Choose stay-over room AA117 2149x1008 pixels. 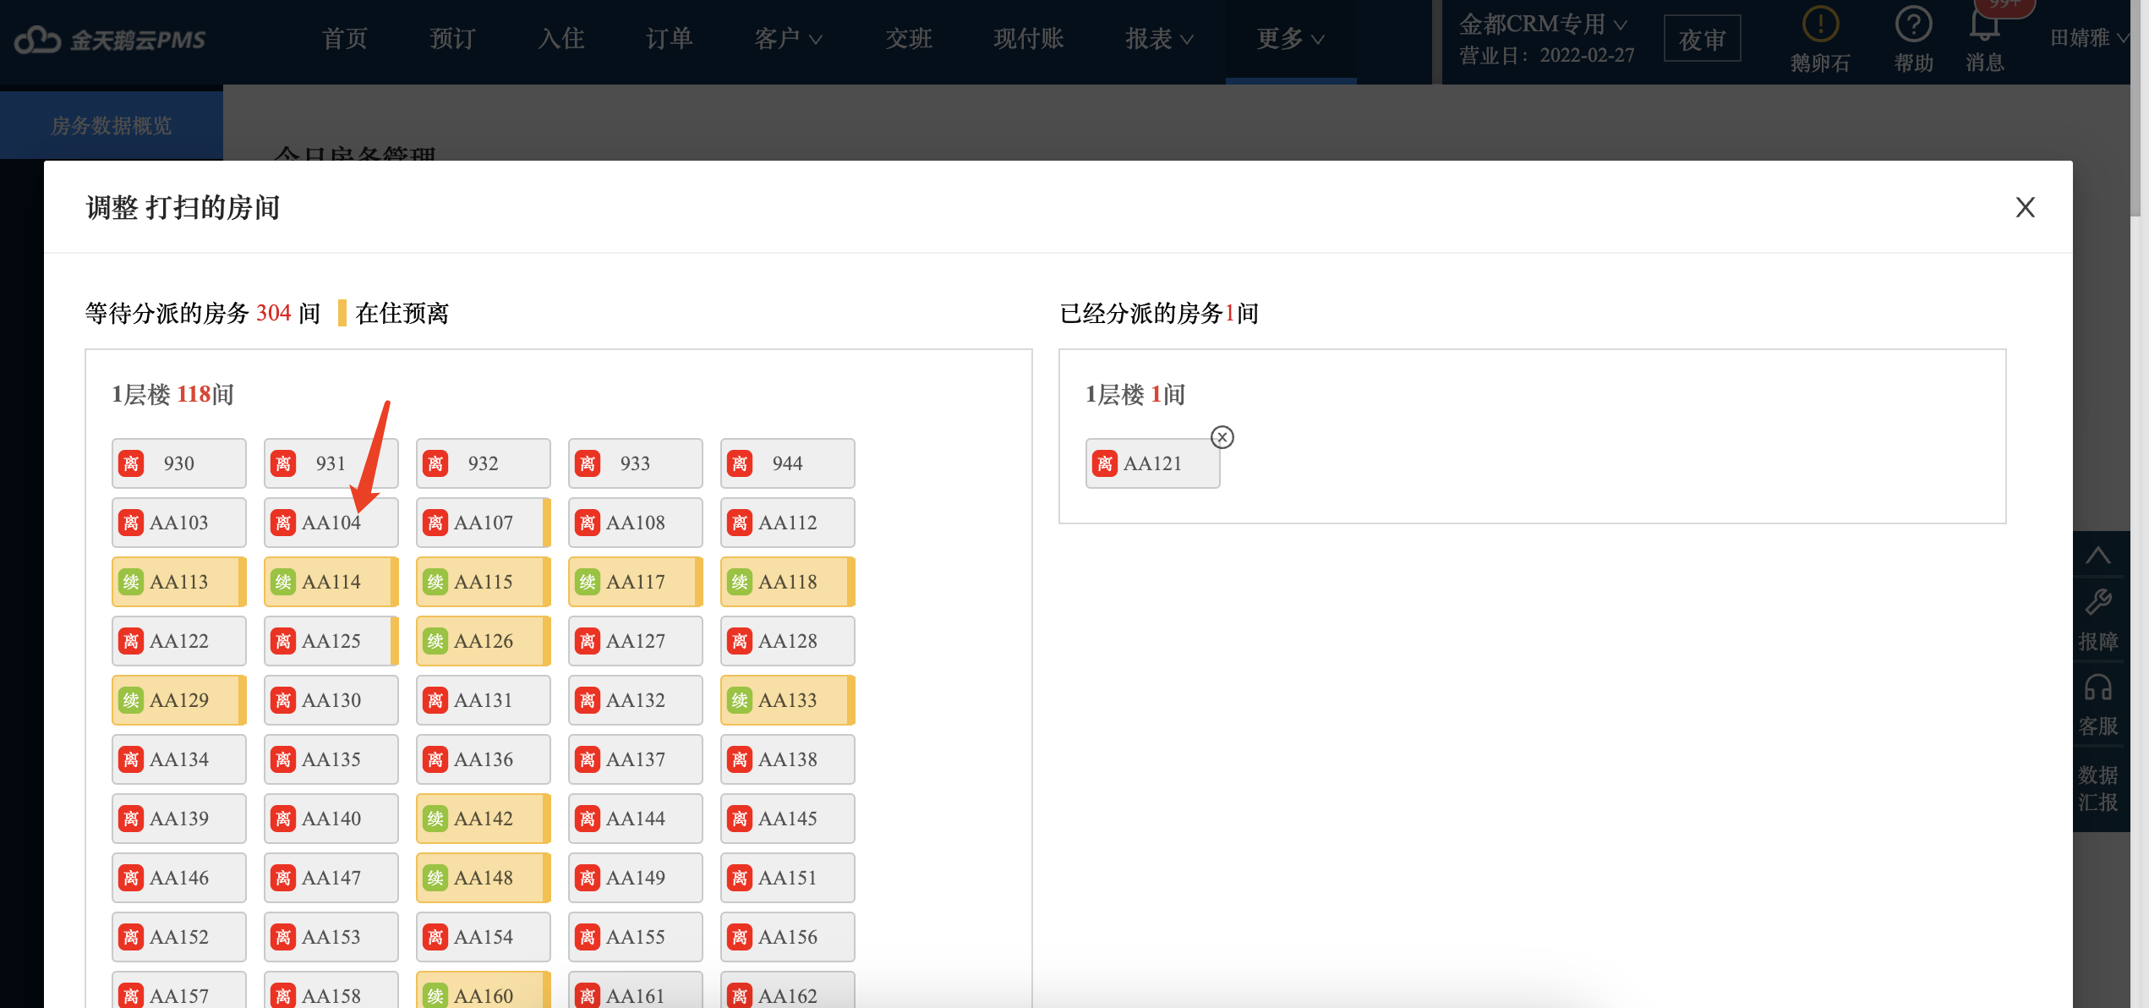tap(636, 582)
